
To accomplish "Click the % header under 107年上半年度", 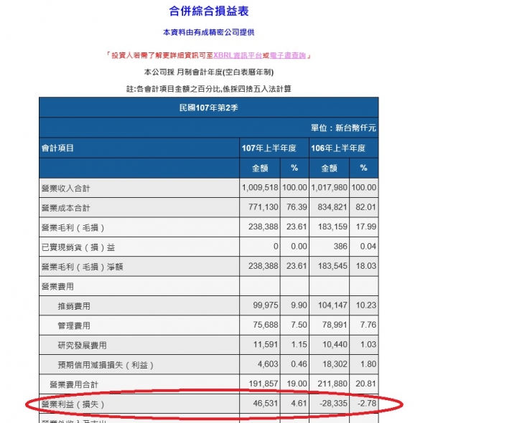I will tap(294, 168).
